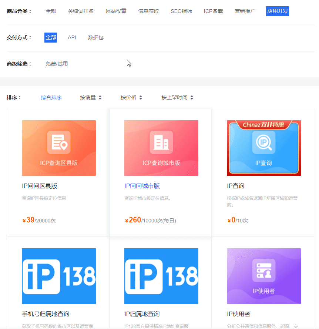The width and height of the screenshot is (319, 329).
Task: Open ICP查询区县版 product image
Action: tap(59, 148)
